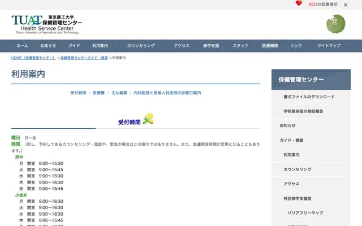362x226 pixels.
Task: Open お知らせ in the top navigation bar
Action: [48, 46]
